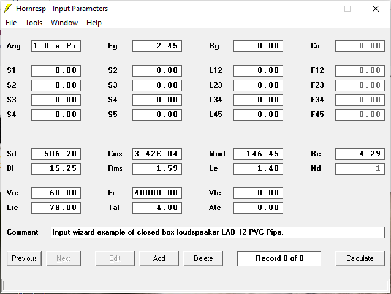
Task: Click the Rms field showing 1.59
Action: coord(157,168)
